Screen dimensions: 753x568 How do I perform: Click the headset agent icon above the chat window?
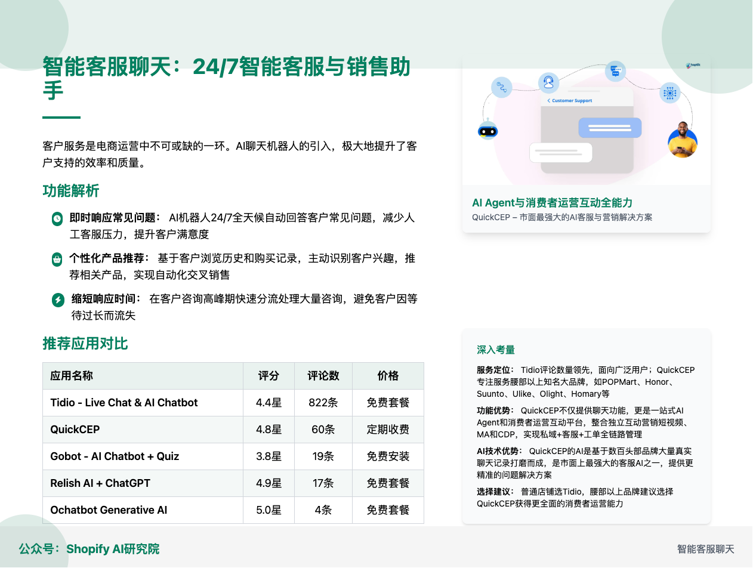pyautogui.click(x=548, y=82)
